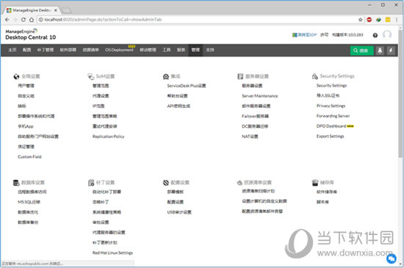Open the blue chat bubble icon
The width and height of the screenshot is (404, 268).
click(391, 258)
